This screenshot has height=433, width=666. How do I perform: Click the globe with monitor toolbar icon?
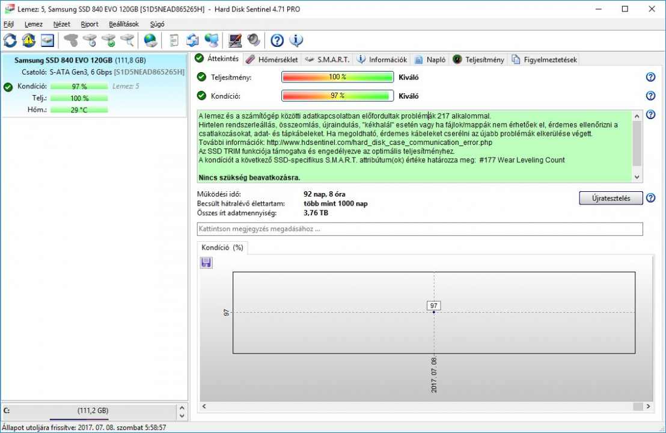pos(212,40)
